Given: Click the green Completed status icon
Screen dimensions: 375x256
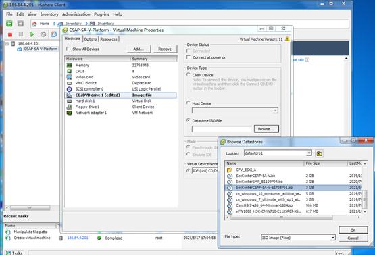Looking at the screenshot, I should (99, 238).
